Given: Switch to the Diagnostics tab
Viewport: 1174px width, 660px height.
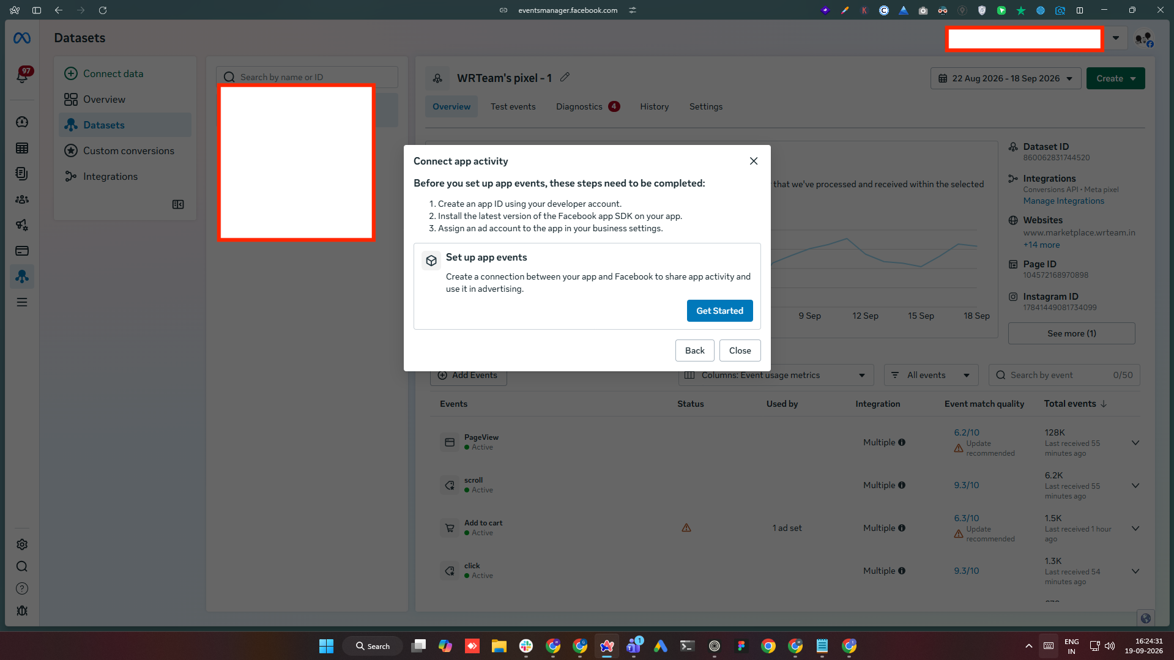Looking at the screenshot, I should [x=587, y=106].
